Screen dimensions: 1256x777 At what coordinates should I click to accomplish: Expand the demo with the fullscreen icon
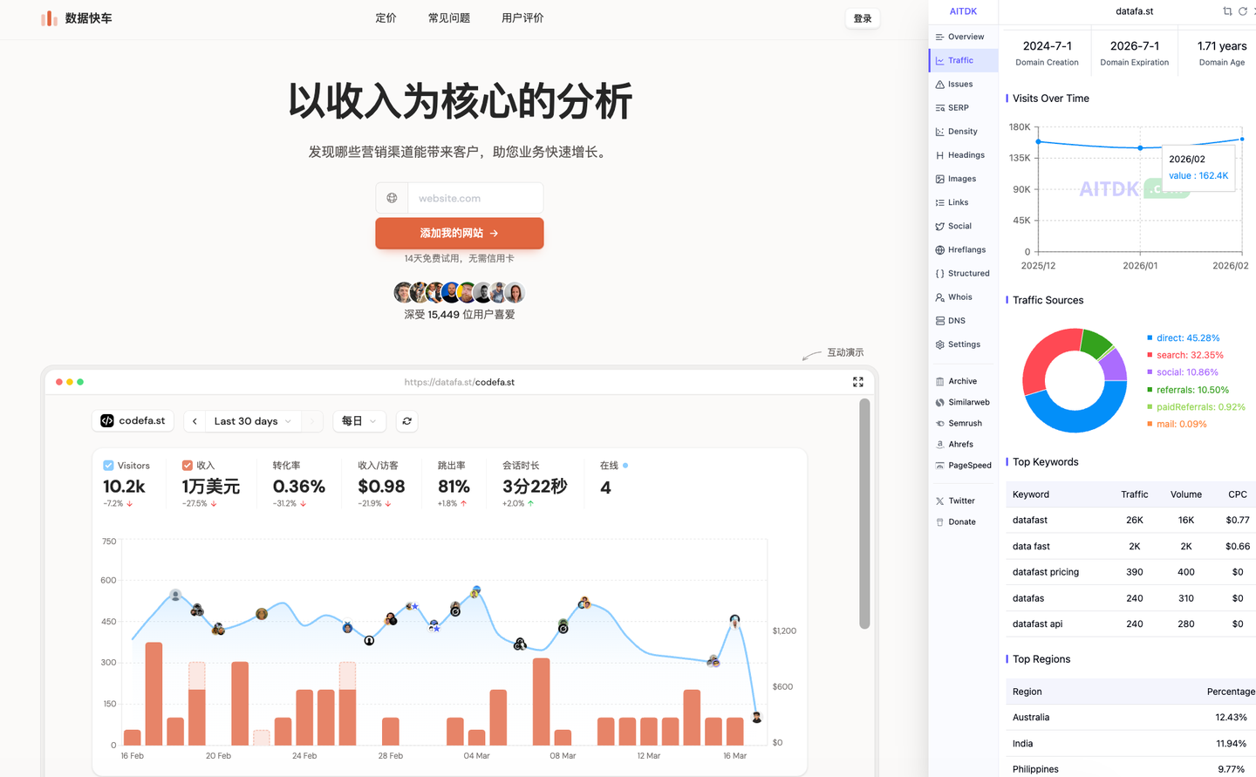[x=858, y=382]
